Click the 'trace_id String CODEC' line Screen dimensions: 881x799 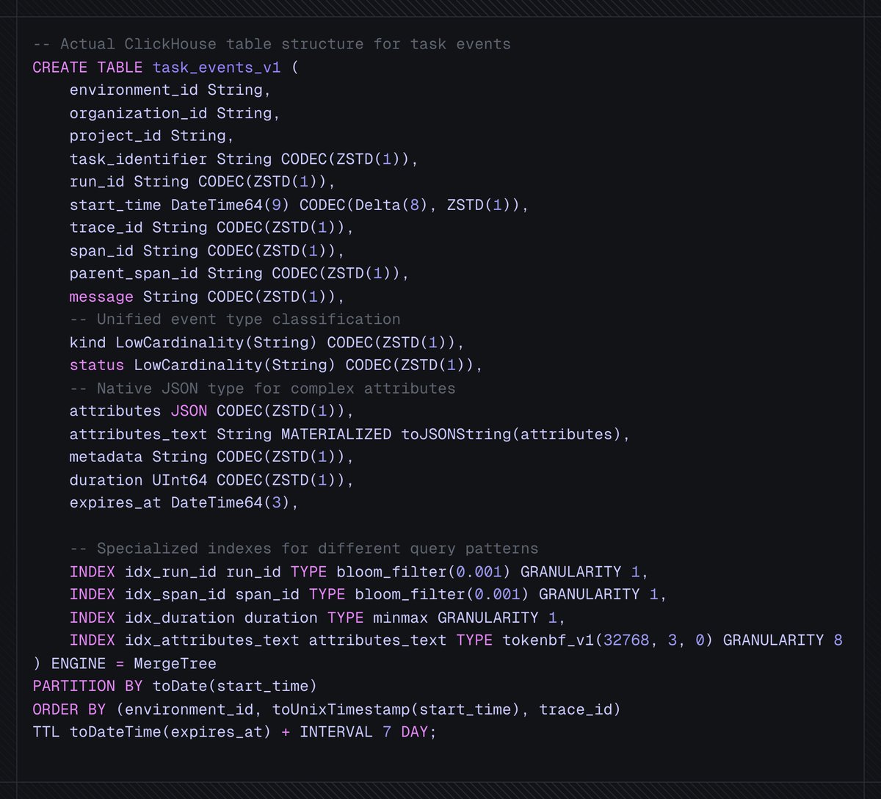coord(211,228)
